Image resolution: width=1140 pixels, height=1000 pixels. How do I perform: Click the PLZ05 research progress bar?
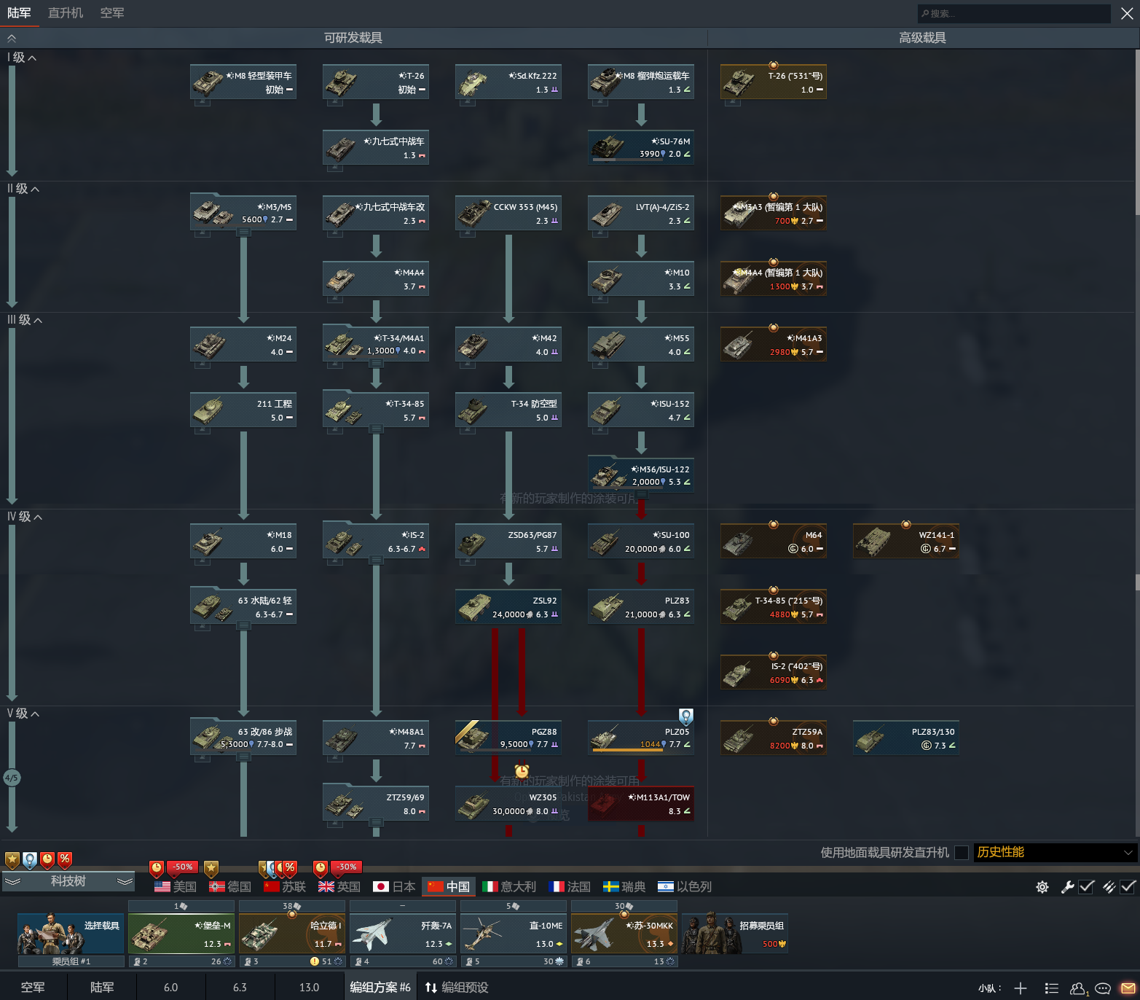click(x=628, y=750)
